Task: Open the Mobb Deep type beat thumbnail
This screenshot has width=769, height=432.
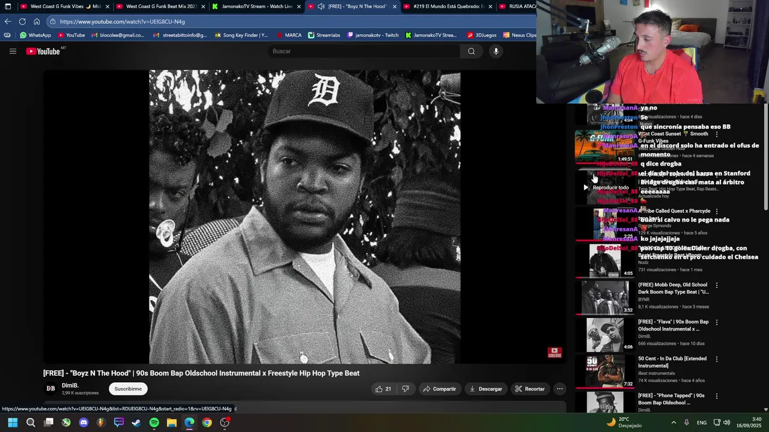Action: point(605,298)
